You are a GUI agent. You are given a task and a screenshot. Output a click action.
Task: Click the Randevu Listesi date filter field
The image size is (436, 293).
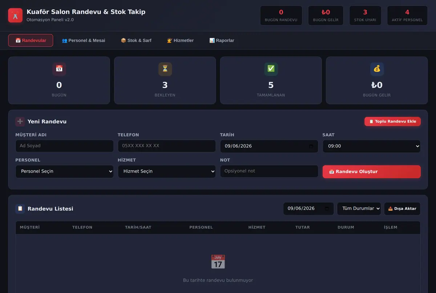click(308, 209)
